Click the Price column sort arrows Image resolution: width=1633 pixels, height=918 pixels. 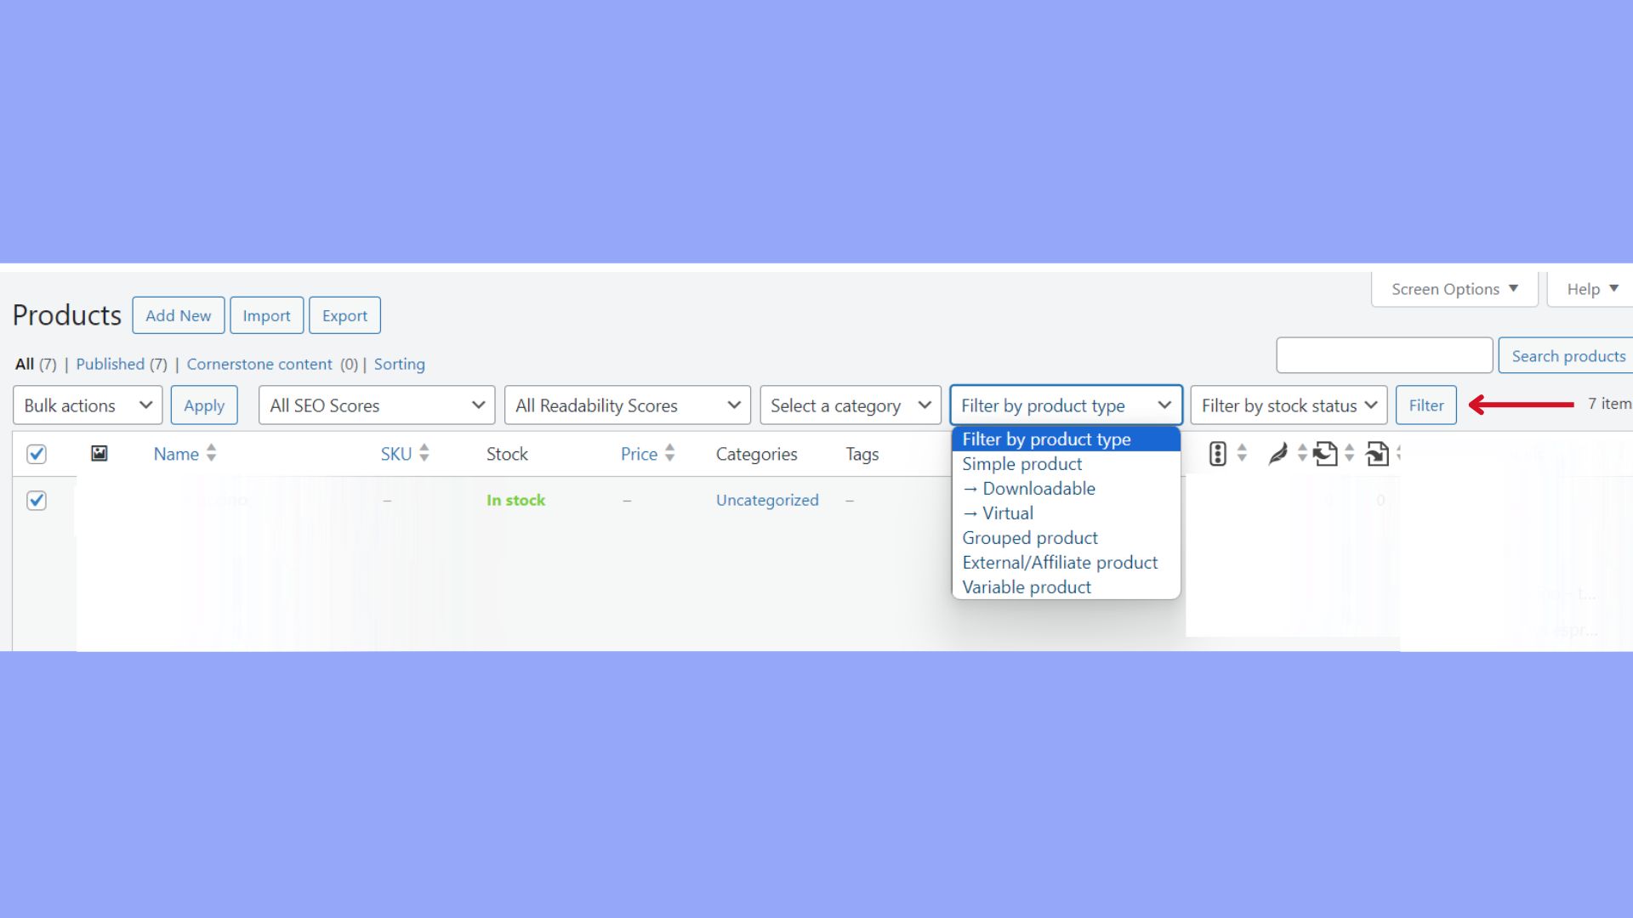(669, 453)
